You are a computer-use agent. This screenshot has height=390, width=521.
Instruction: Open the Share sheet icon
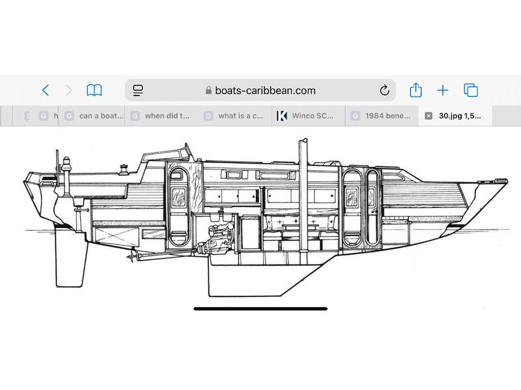415,90
